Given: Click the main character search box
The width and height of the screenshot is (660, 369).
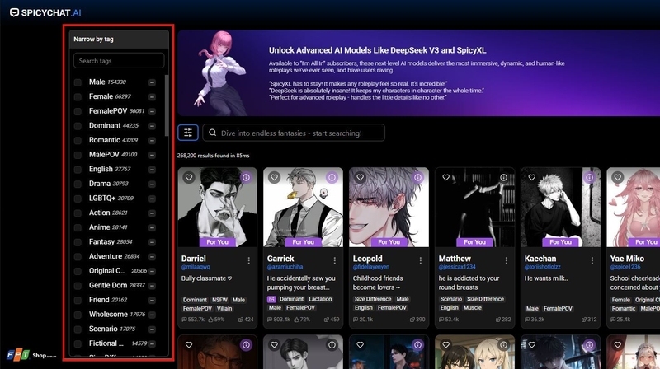Looking at the screenshot, I should point(294,133).
